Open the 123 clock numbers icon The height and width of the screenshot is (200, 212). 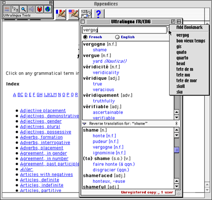pos(86,14)
